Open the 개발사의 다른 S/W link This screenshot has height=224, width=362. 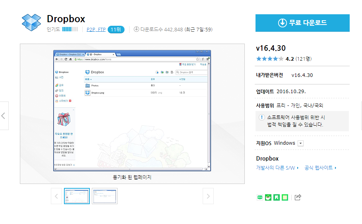pos(277,168)
